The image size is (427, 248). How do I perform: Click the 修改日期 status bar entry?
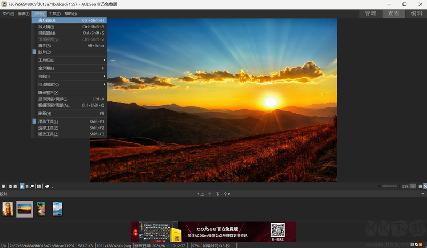[160, 245]
